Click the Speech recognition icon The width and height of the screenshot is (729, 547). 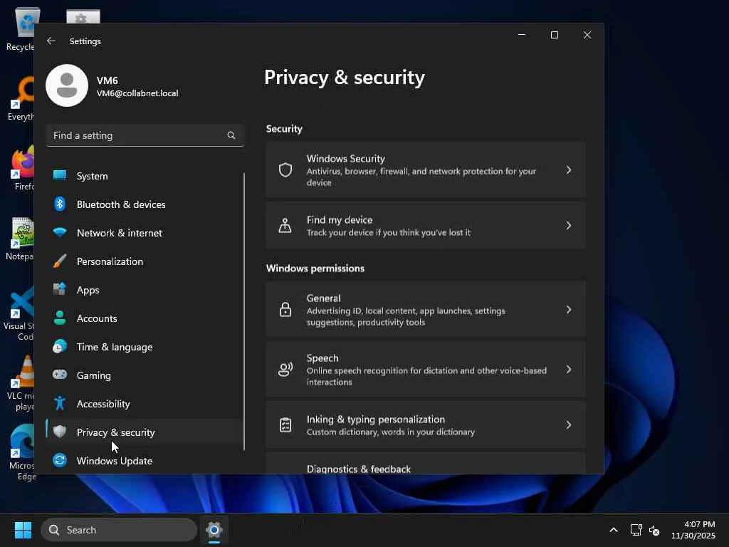point(285,370)
